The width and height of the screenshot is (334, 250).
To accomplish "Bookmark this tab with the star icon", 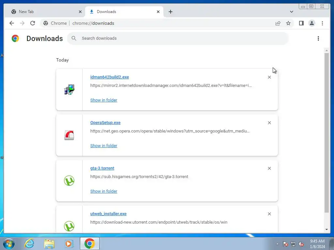I will tap(288, 23).
